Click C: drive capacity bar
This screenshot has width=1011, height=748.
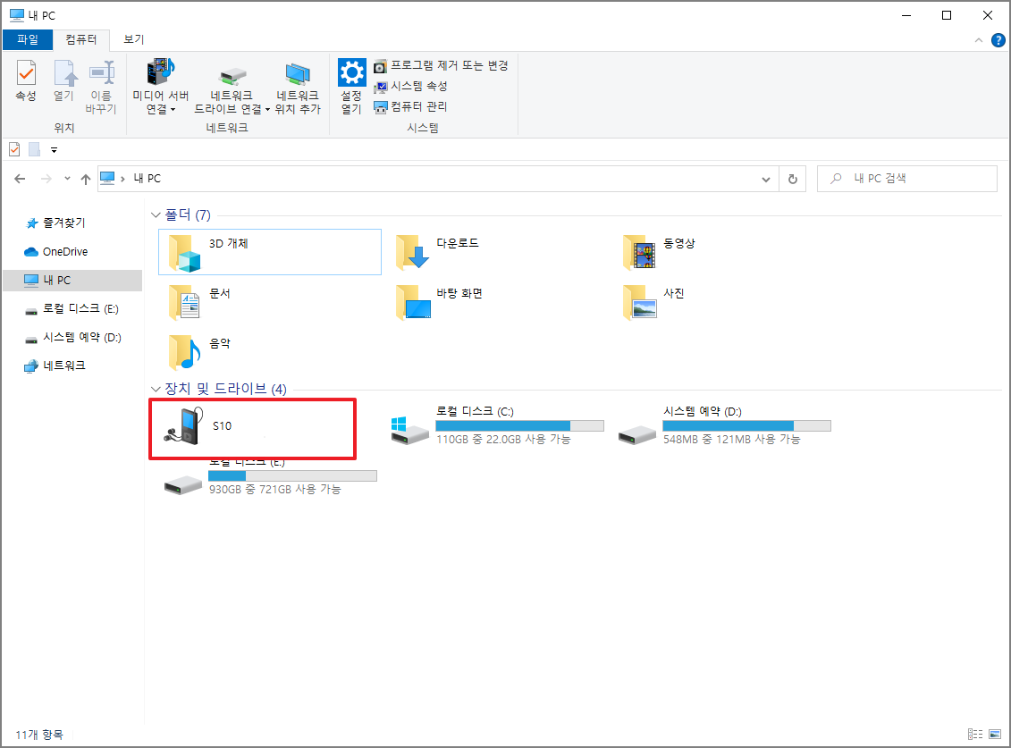tap(519, 425)
